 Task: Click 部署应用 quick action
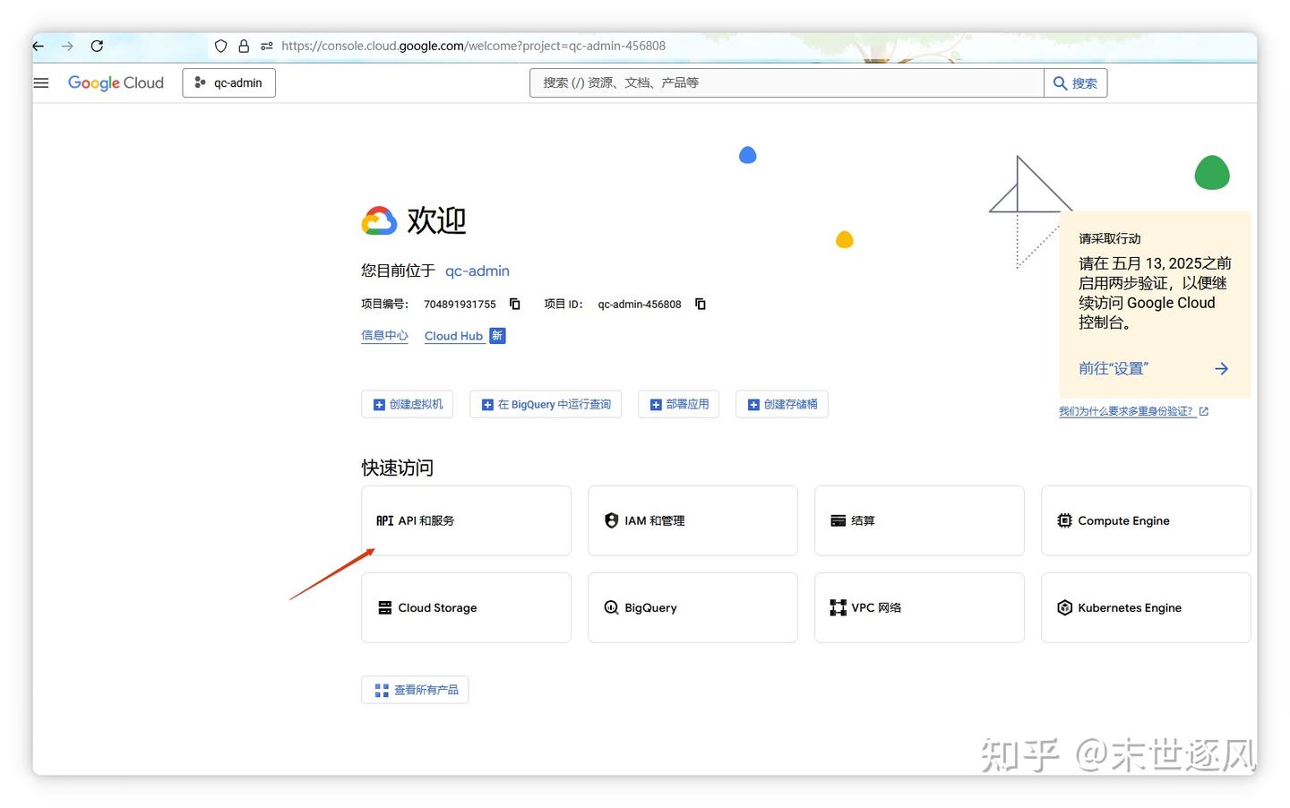pyautogui.click(x=678, y=404)
